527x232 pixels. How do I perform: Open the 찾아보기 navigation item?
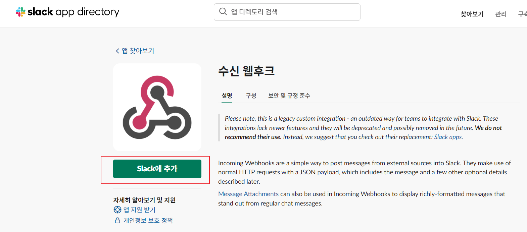point(472,14)
